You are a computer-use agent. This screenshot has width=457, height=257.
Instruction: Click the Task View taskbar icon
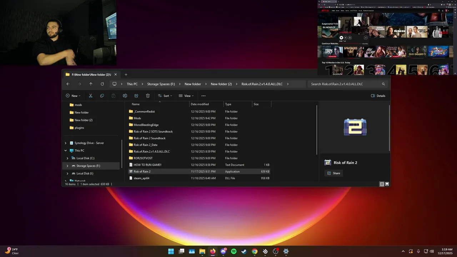[x=182, y=251]
